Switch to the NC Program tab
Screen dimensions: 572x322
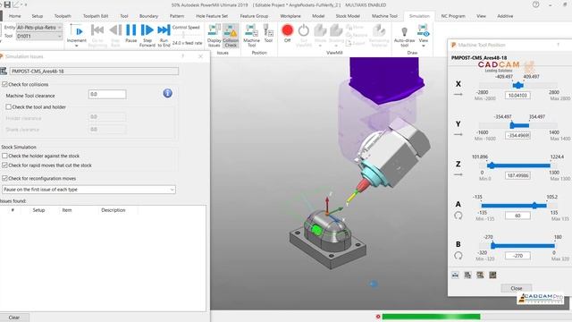click(453, 16)
